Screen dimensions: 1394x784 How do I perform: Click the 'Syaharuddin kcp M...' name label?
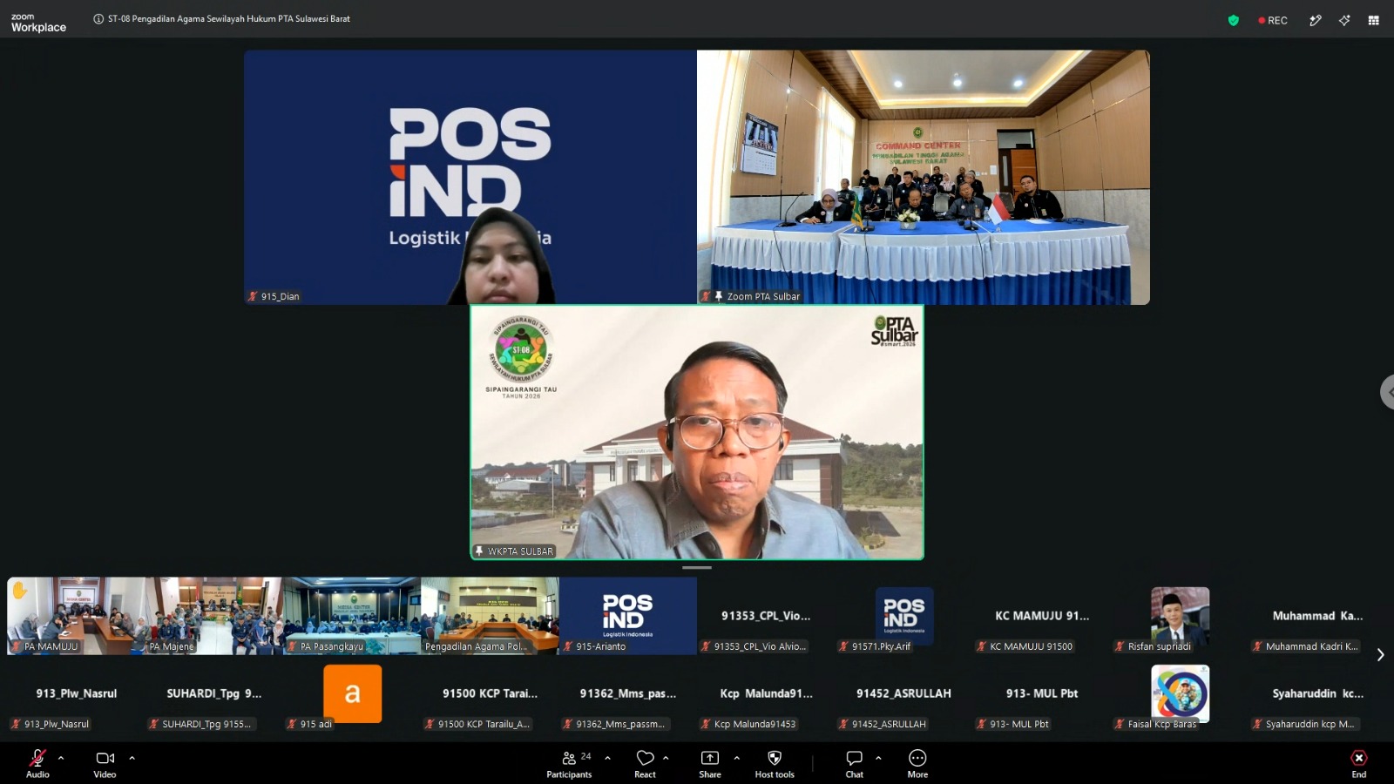pyautogui.click(x=1309, y=724)
